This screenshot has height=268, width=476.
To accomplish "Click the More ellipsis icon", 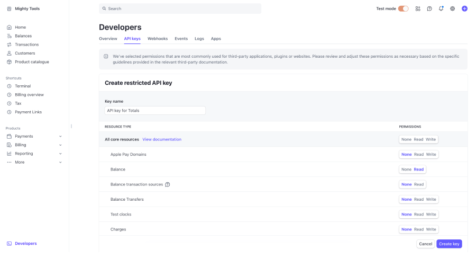I will coord(9,162).
